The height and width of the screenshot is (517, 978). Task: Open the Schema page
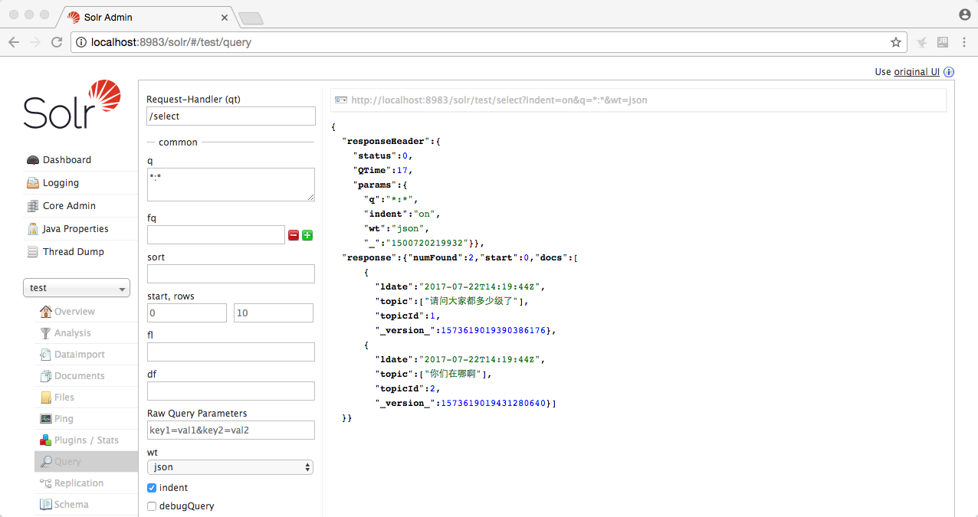71,505
